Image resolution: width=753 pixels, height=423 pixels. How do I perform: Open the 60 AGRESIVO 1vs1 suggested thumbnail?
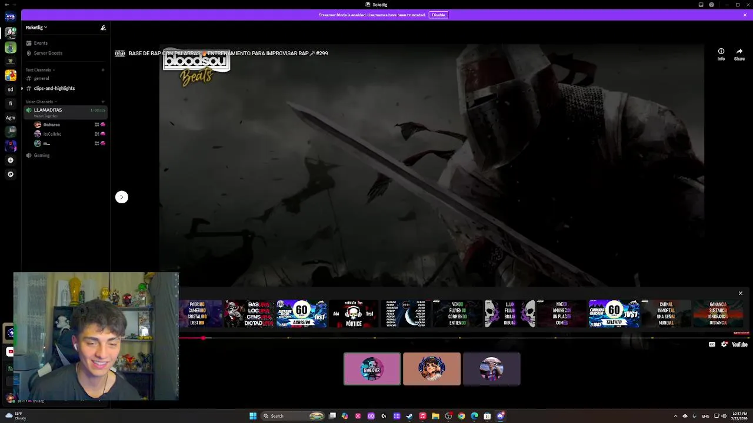point(301,314)
